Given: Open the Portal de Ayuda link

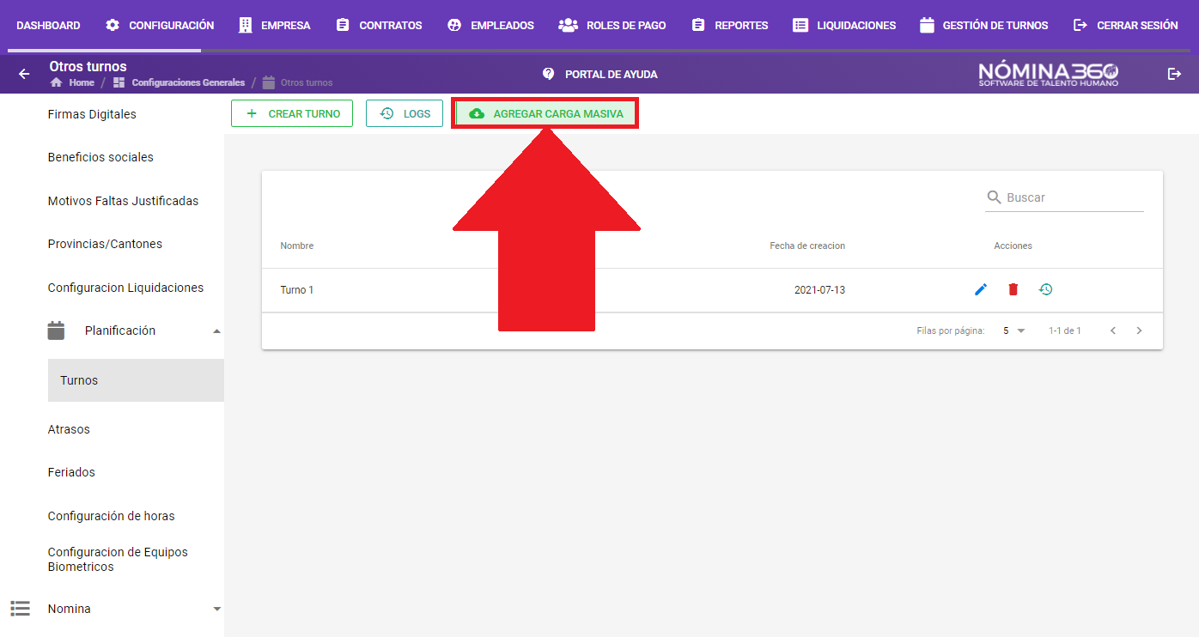Looking at the screenshot, I should (x=599, y=74).
